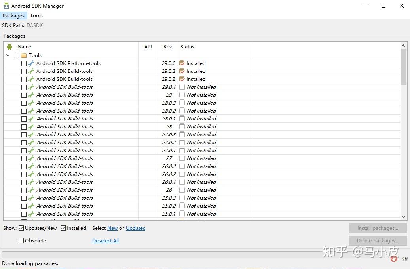Image resolution: width=410 pixels, height=269 pixels.
Task: Click wrench icon of Build-tools 28.0.3
Action: tap(31, 103)
